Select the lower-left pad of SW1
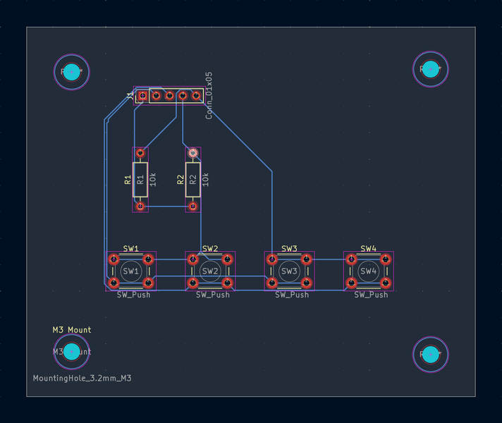The height and width of the screenshot is (423, 502). coord(114,283)
